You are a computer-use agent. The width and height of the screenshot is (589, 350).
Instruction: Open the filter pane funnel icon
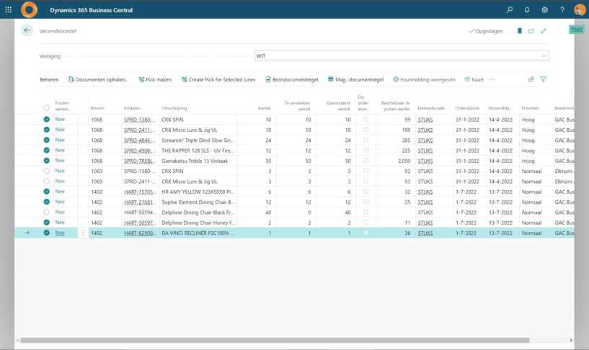(x=543, y=79)
